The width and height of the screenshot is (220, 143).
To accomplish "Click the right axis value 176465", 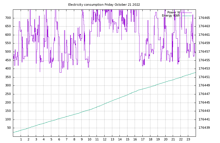I will (204, 18).
